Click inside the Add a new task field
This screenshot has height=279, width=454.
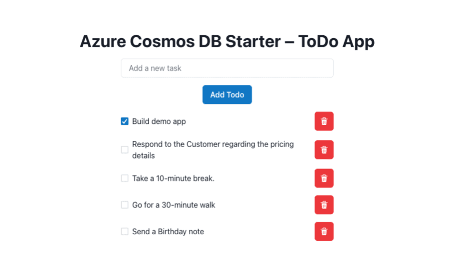pos(227,68)
